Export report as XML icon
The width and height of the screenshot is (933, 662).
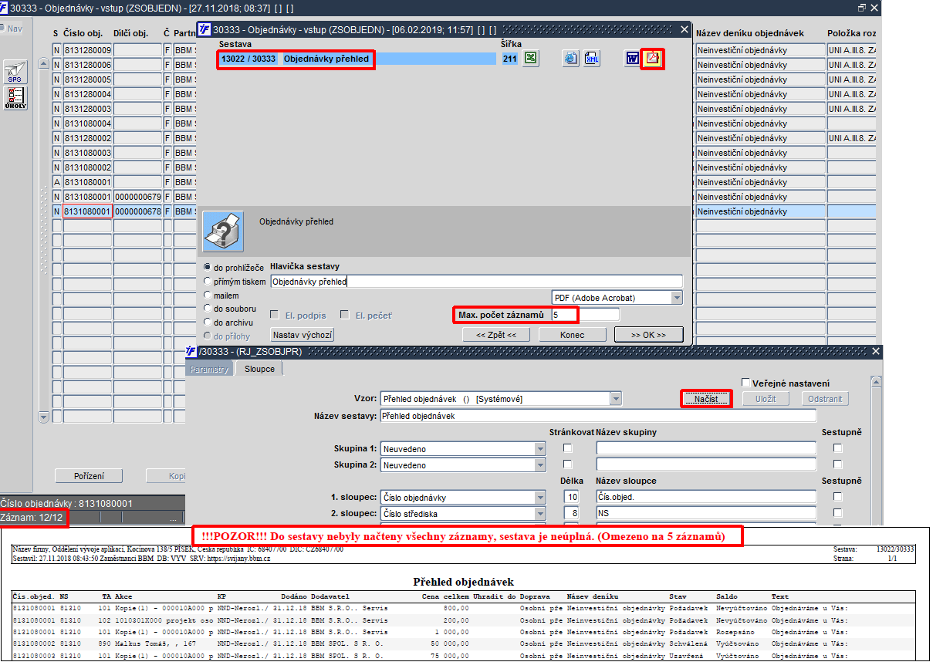[x=592, y=59]
